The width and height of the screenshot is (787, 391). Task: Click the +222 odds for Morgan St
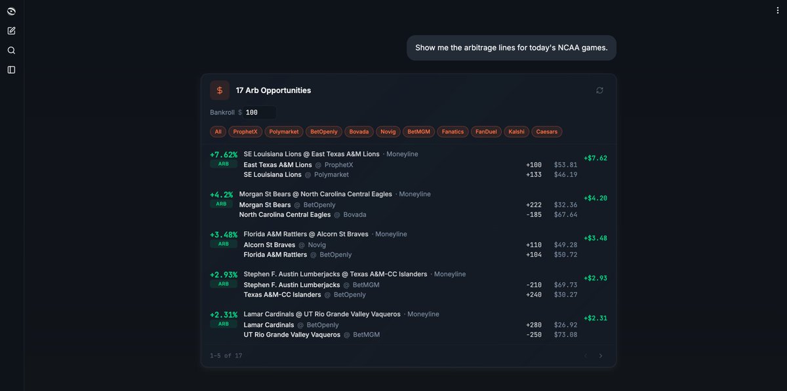[534, 205]
